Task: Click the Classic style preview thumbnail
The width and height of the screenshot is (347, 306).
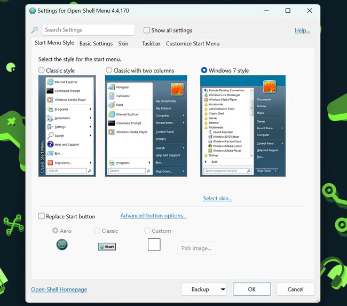Action: 67,126
